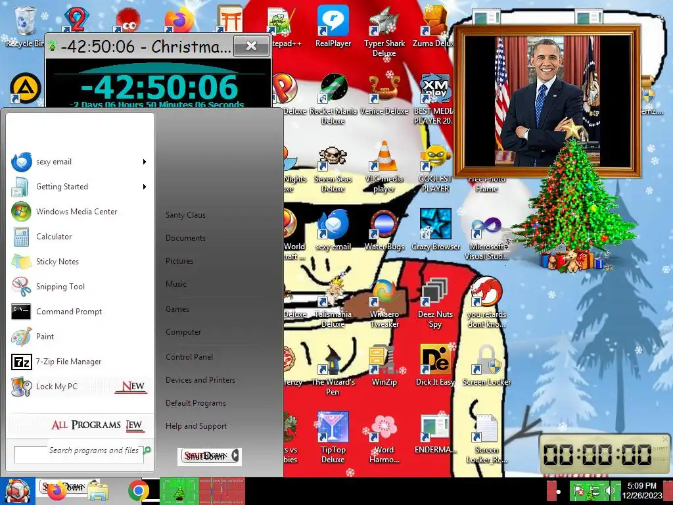Open the 'you retards dont kno' shortcut
673x505 pixels.
pos(486,302)
